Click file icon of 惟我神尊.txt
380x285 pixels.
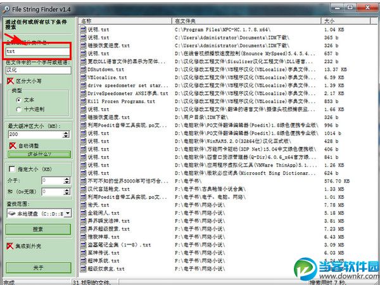[x=83, y=237]
